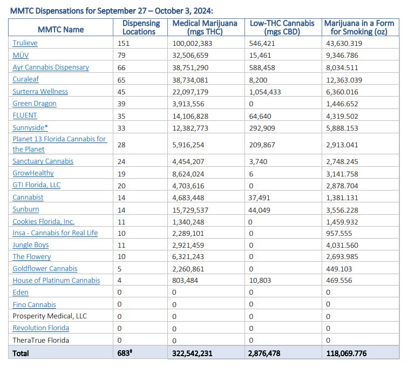Screen dimensions: 408x367
Task: Click the Green Dragon link
Action: 35,103
